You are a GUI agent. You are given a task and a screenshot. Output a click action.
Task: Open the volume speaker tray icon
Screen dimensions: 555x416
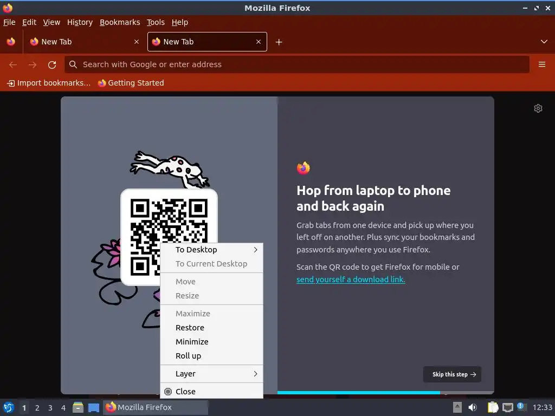[x=473, y=407]
